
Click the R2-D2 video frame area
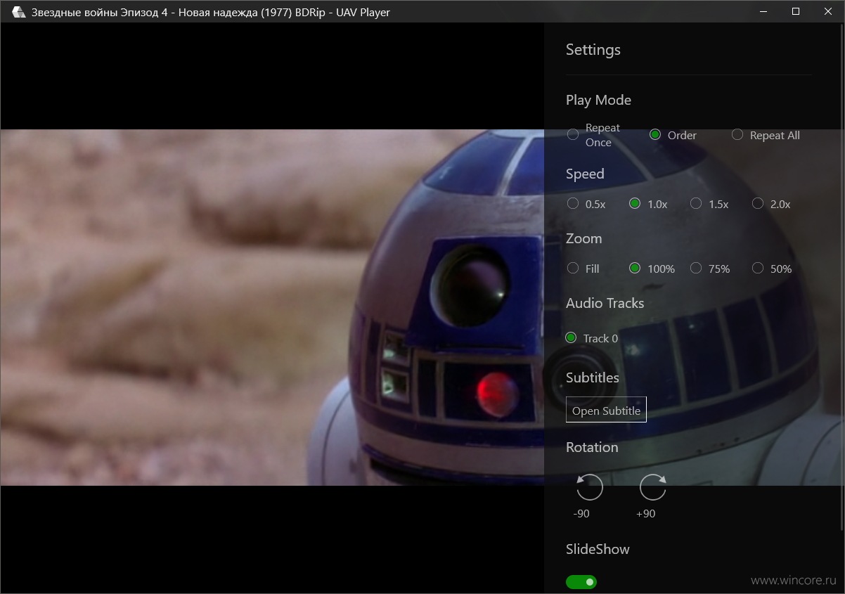[x=272, y=307]
